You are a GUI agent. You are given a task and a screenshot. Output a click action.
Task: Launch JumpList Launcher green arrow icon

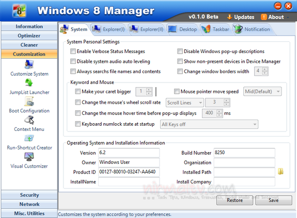(x=29, y=83)
